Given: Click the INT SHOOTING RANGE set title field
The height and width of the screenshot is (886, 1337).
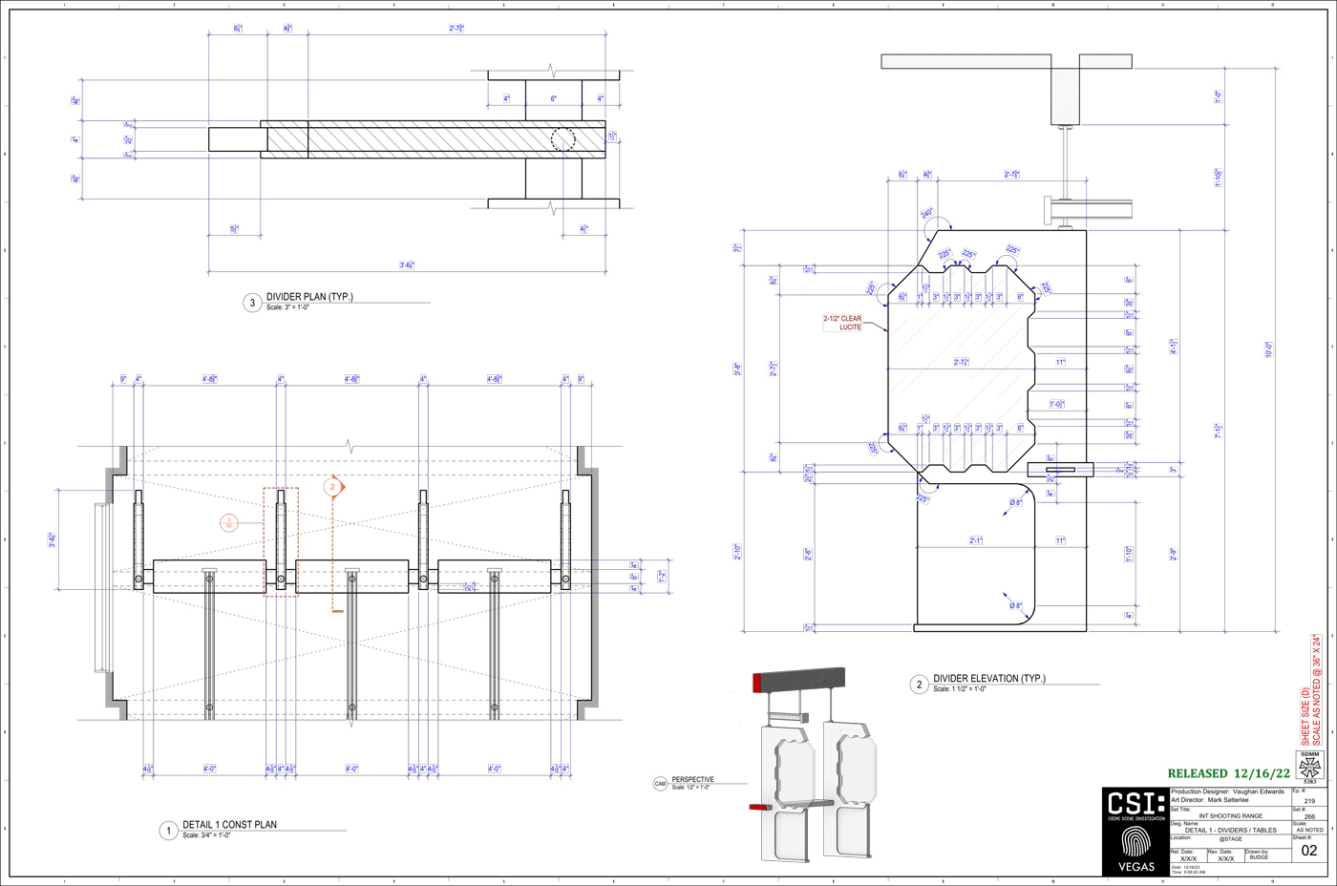Looking at the screenshot, I should [x=1230, y=816].
